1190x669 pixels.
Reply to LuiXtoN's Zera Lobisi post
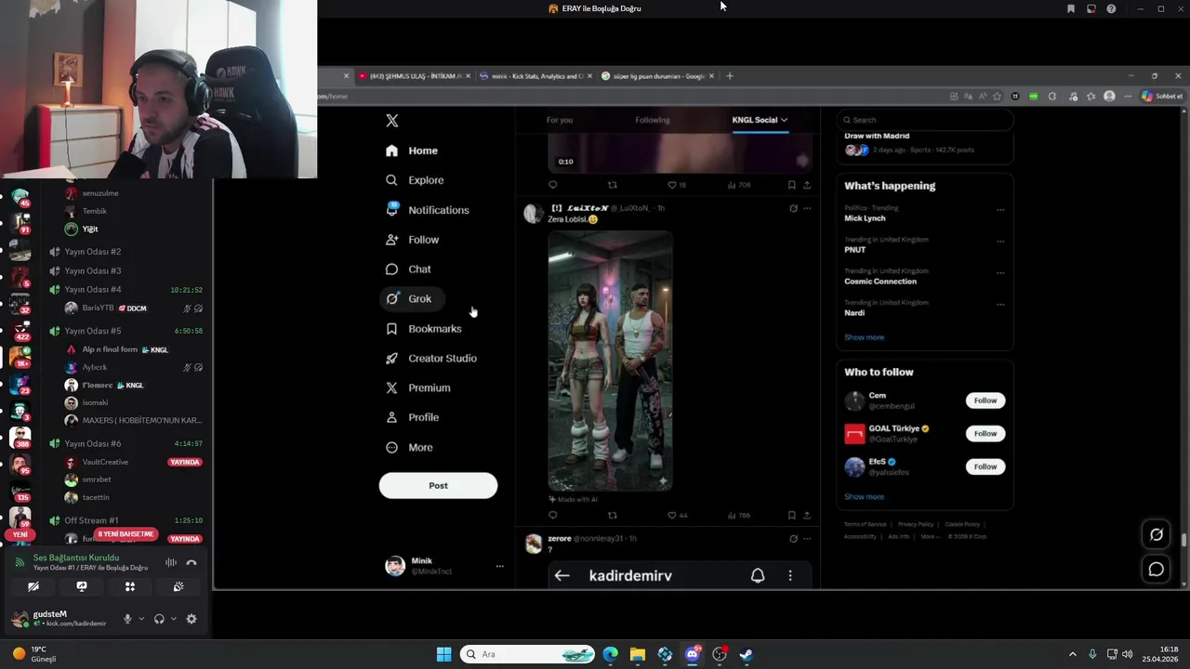click(x=553, y=515)
